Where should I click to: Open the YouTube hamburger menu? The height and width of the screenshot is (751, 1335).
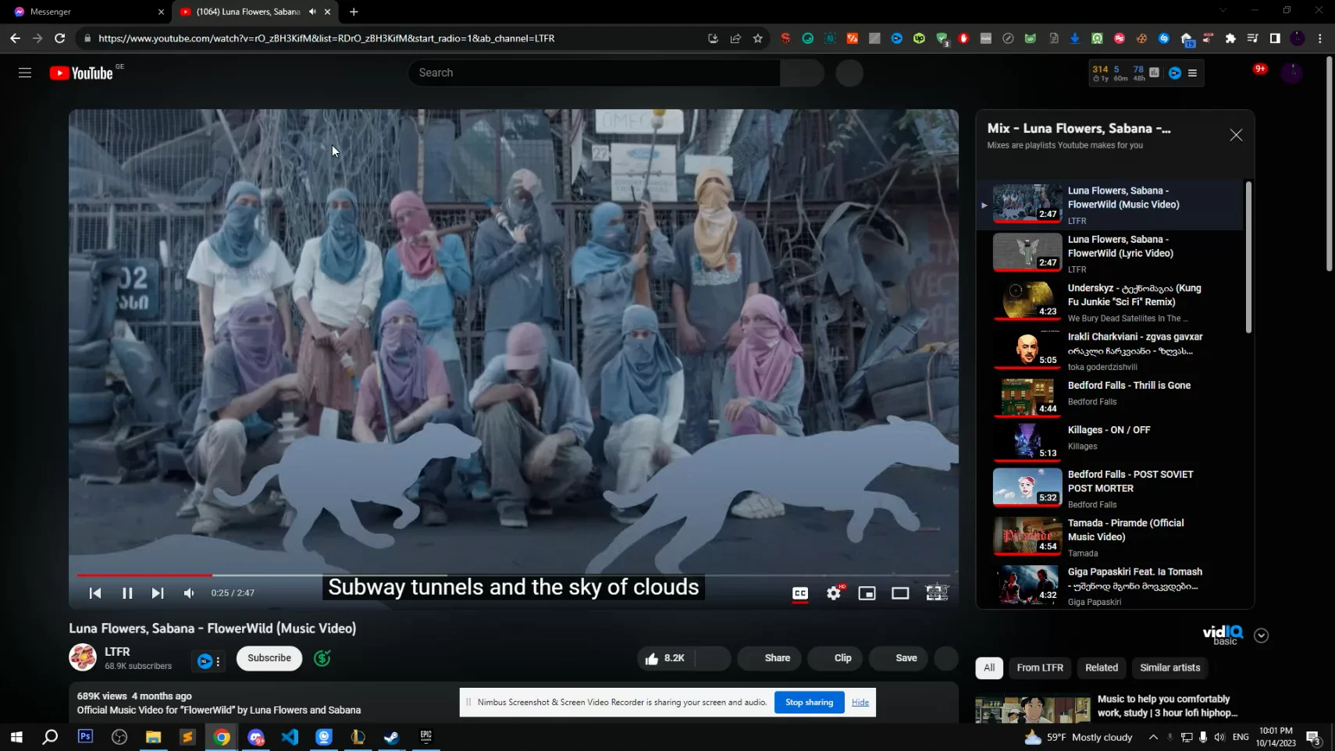[x=24, y=72]
